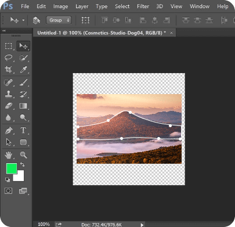Select the Pen tool
Screen dimensions: 235x227
tap(8, 131)
